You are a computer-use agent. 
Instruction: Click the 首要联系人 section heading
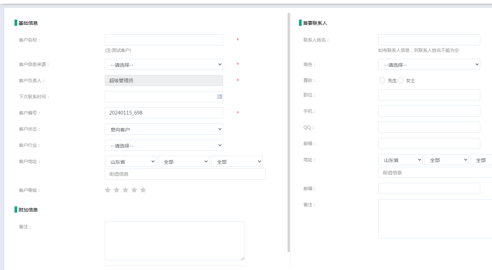point(315,23)
